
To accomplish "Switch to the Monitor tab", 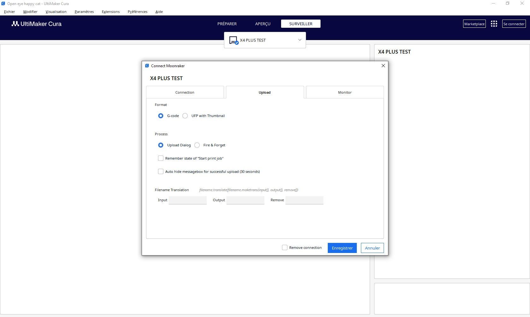I will tap(345, 92).
